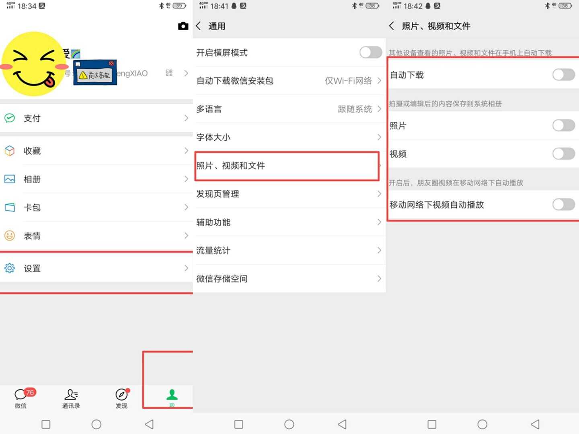Toggle the 自动下载 switch
This screenshot has width=579, height=434.
tap(563, 75)
